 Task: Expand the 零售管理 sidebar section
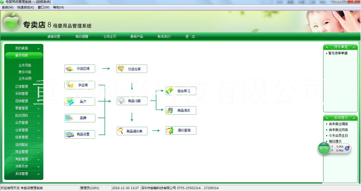click(x=24, y=108)
